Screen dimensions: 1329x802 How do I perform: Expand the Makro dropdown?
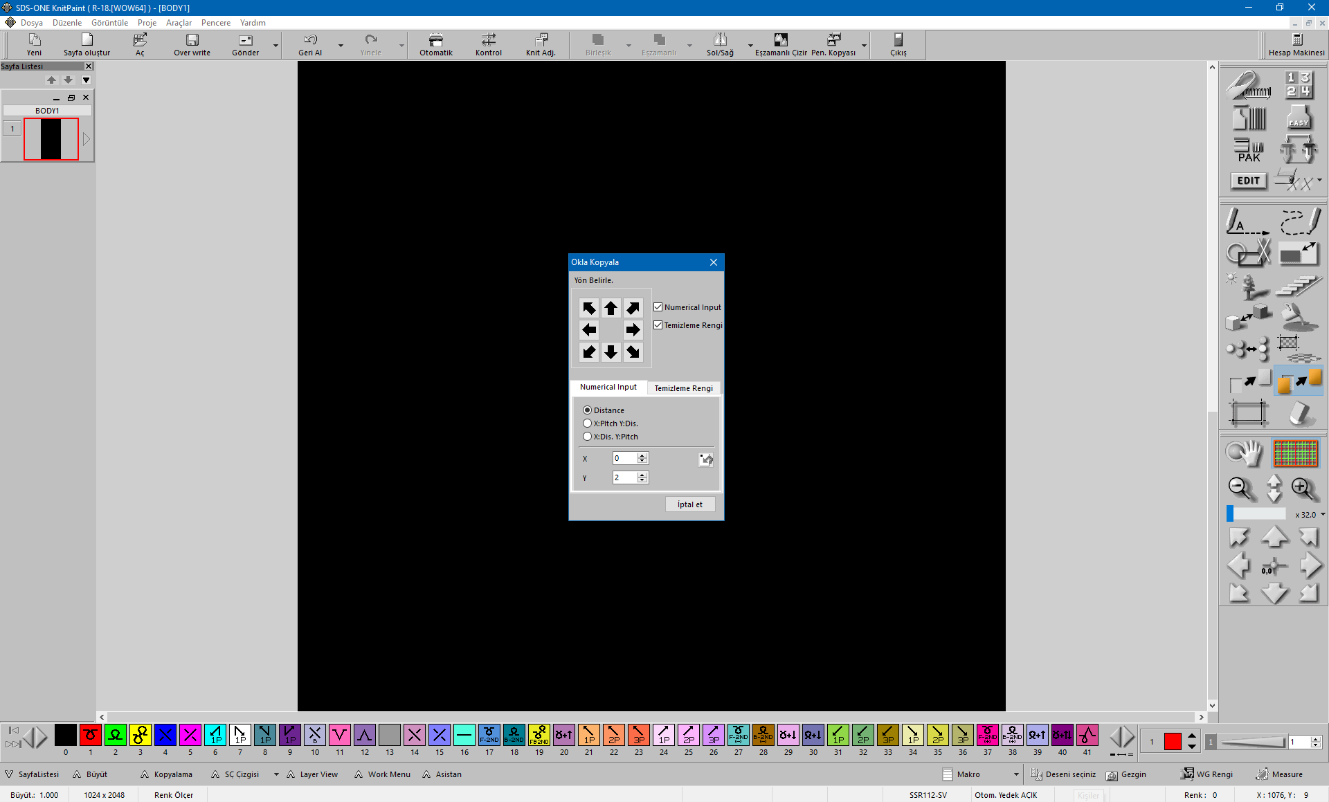tap(1015, 774)
